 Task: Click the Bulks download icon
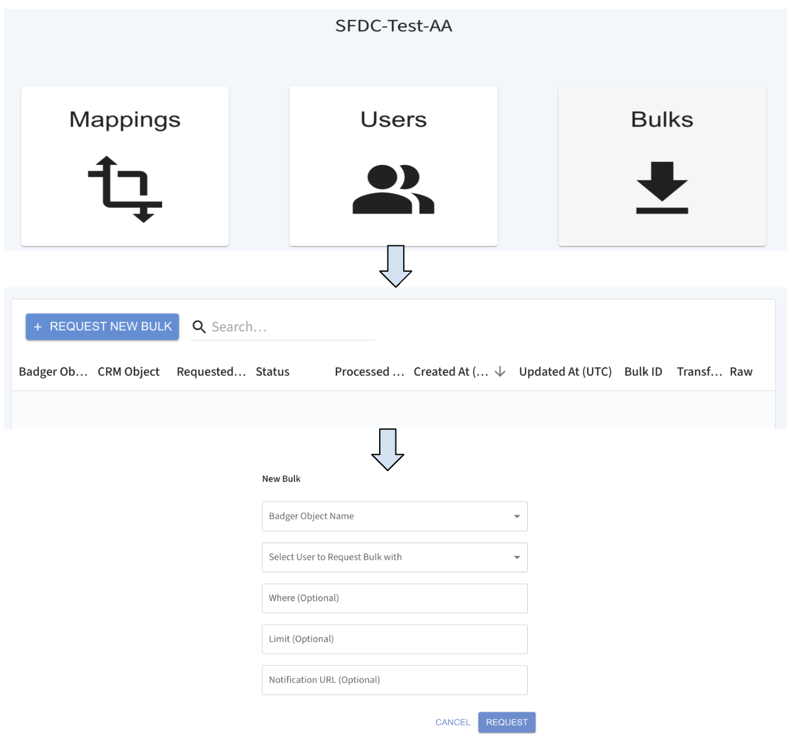pyautogui.click(x=662, y=188)
